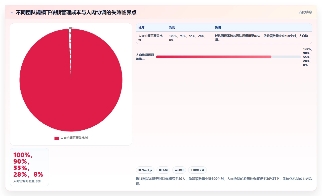Click the 人肉协调可覆... progress bar label
This screenshot has width=322, height=196.
[x=145, y=57]
